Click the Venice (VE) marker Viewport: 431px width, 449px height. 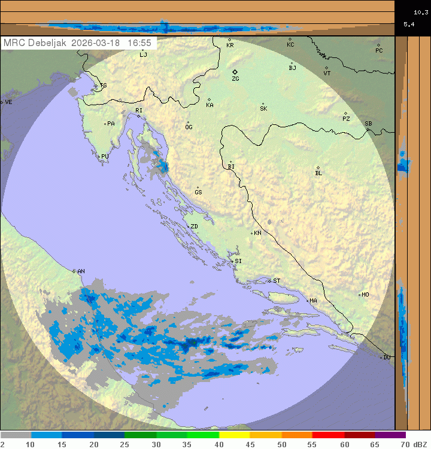[2, 102]
